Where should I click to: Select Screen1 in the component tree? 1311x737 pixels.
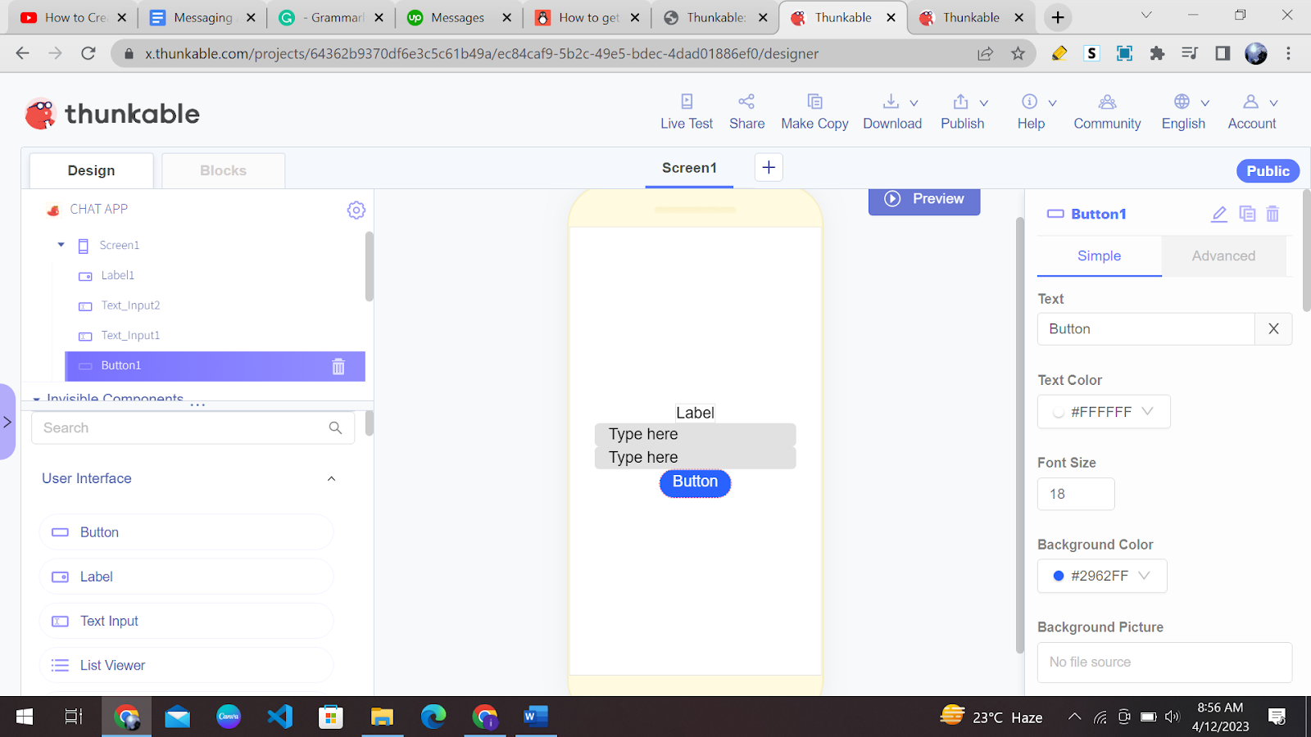point(120,245)
